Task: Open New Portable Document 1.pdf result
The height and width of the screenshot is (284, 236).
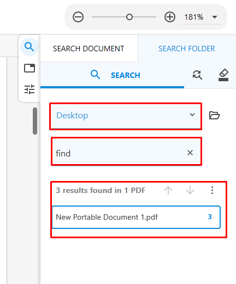Action: pos(136,217)
